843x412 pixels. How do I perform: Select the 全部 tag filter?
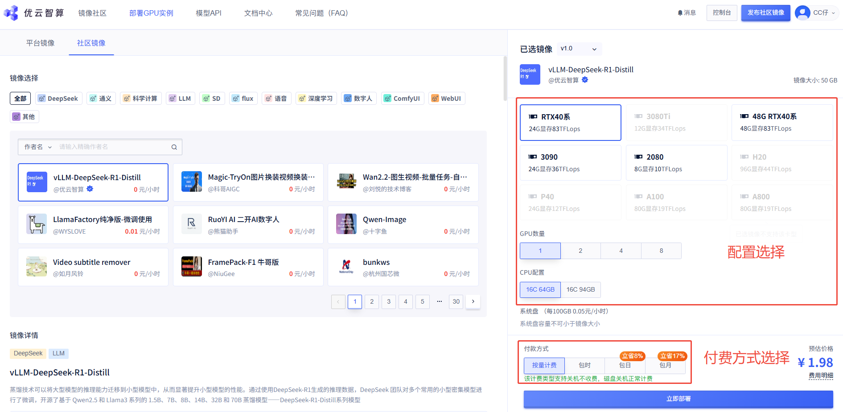click(x=21, y=99)
